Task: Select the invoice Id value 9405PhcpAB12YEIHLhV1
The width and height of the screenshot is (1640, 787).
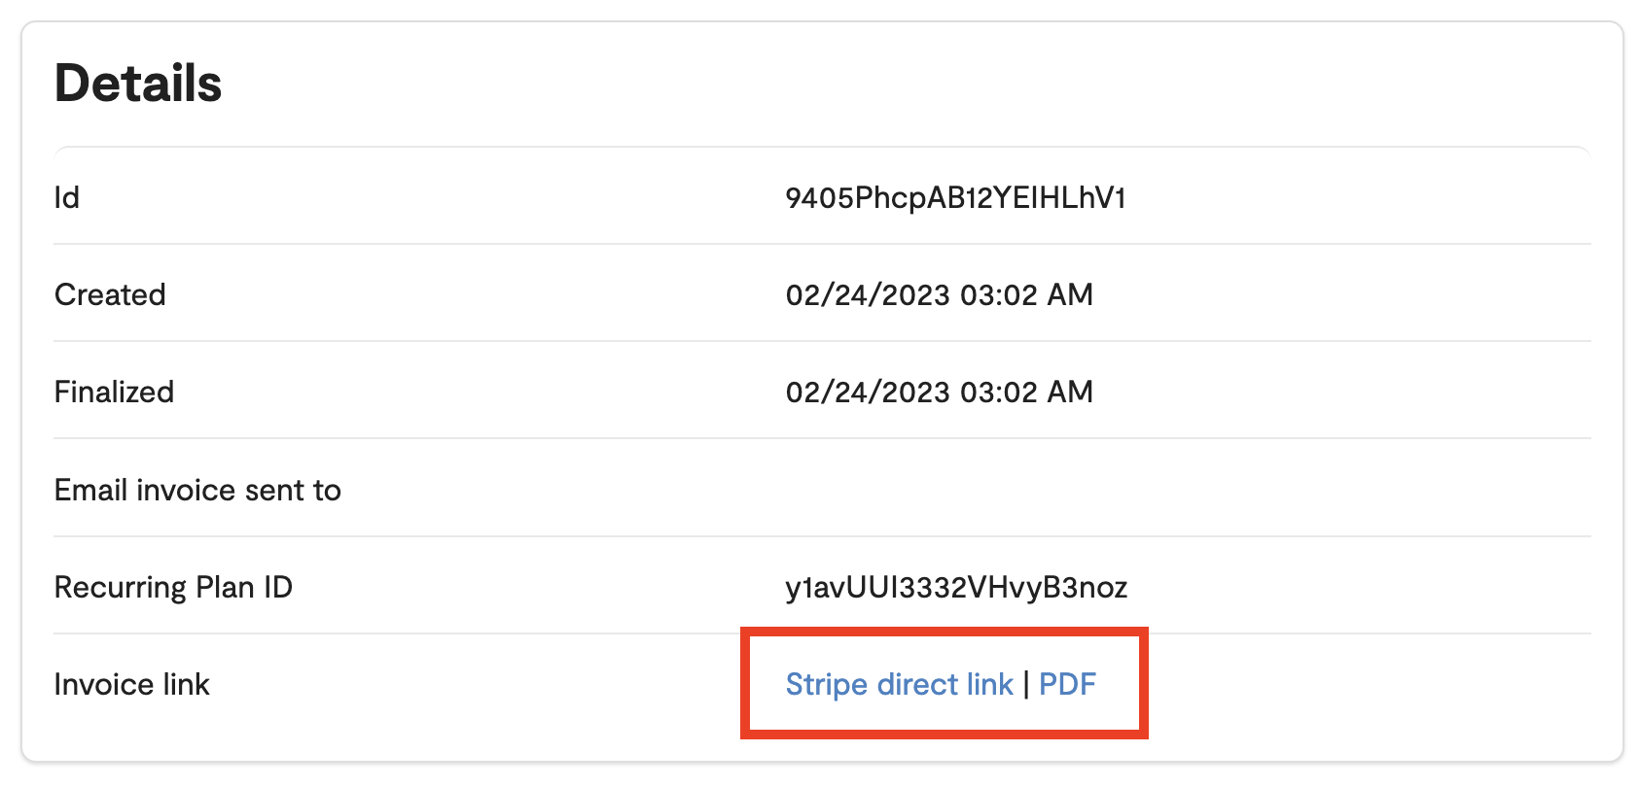Action: [956, 197]
